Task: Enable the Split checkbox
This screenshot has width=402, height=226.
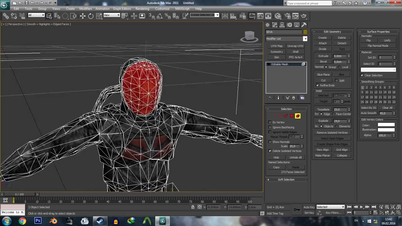Action: coord(336,81)
